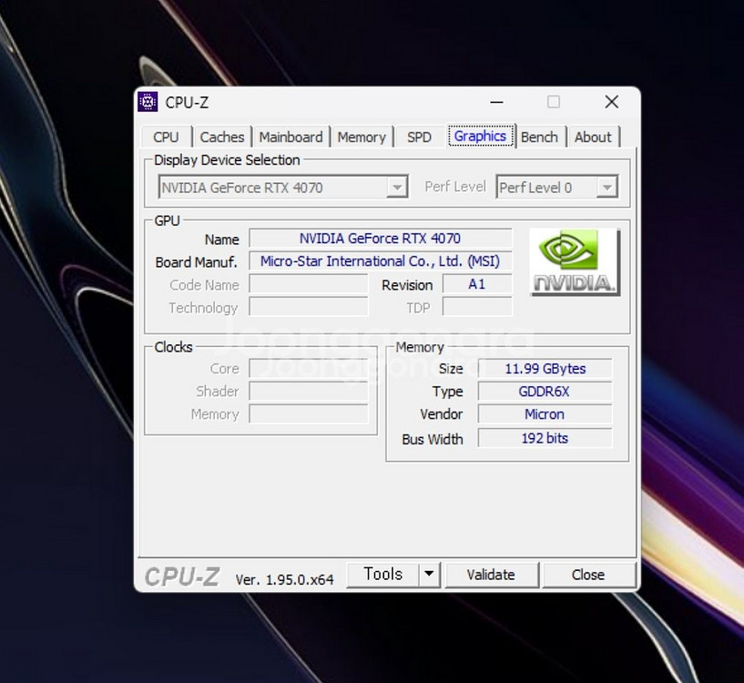Click the CPU-Z logo text at bottom left
744x683 pixels.
[x=182, y=577]
